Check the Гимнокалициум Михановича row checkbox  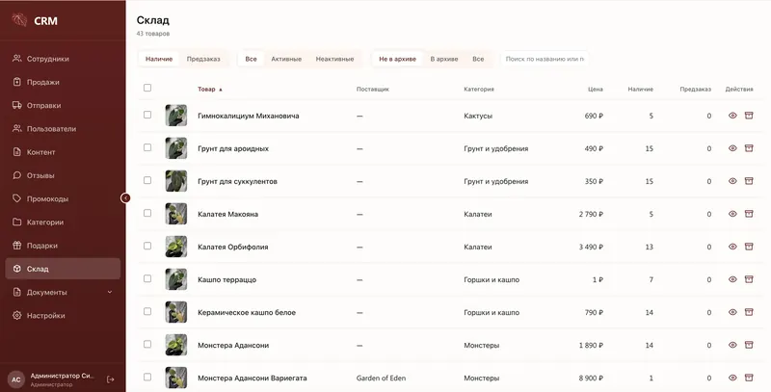point(147,115)
